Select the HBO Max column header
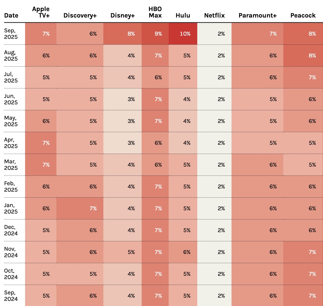Image resolution: width=323 pixels, height=306 pixels. point(155,12)
